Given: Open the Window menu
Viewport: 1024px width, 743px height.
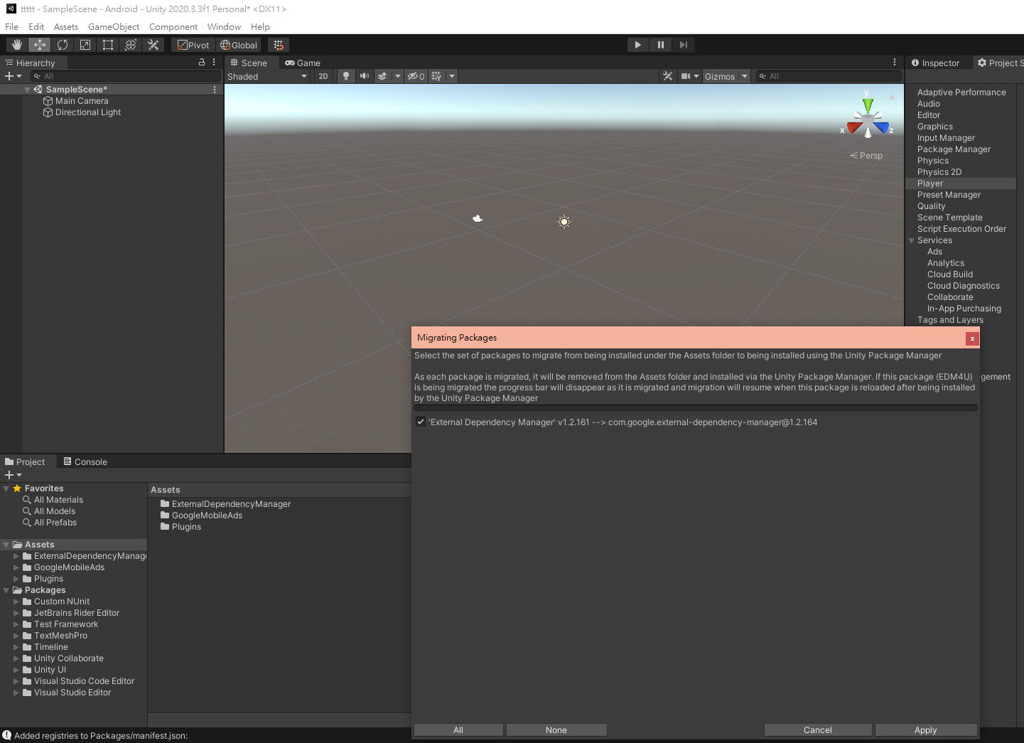Looking at the screenshot, I should tap(224, 27).
